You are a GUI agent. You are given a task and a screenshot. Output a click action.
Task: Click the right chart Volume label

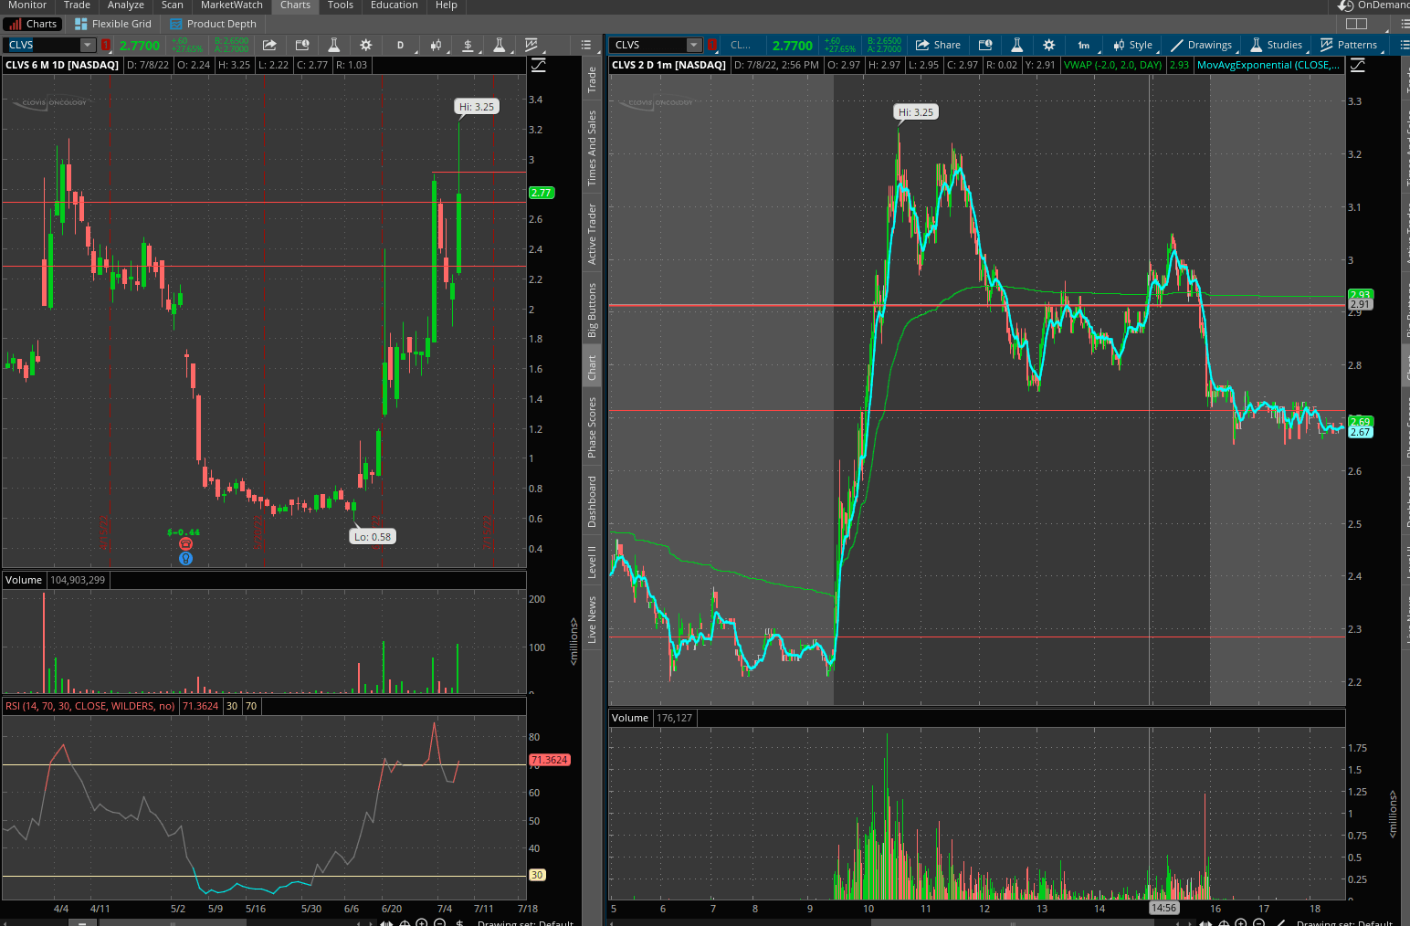(x=630, y=718)
